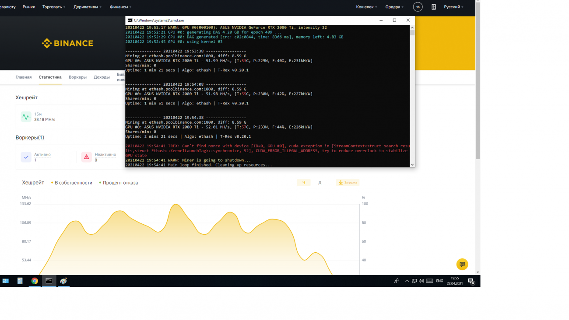Toggle the В собственности chart legend
This screenshot has height=320, width=569.
tap(72, 183)
